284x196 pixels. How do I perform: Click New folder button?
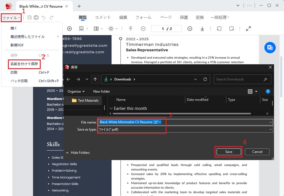[x=102, y=92]
